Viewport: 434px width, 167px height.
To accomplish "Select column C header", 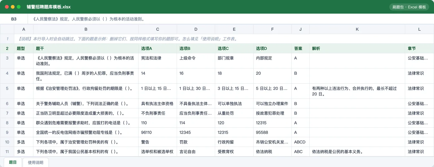I will [x=157, y=29].
